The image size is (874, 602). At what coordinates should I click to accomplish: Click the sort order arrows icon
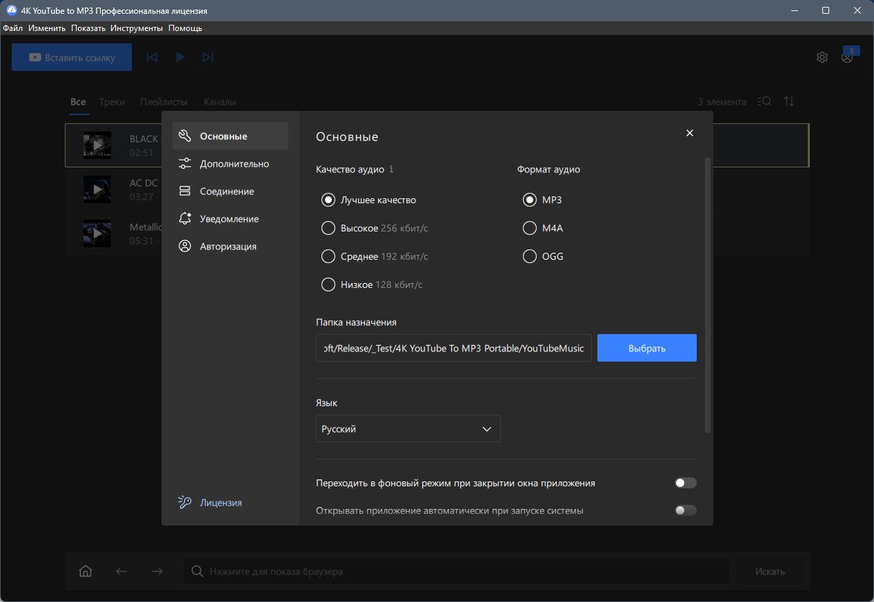pyautogui.click(x=790, y=101)
